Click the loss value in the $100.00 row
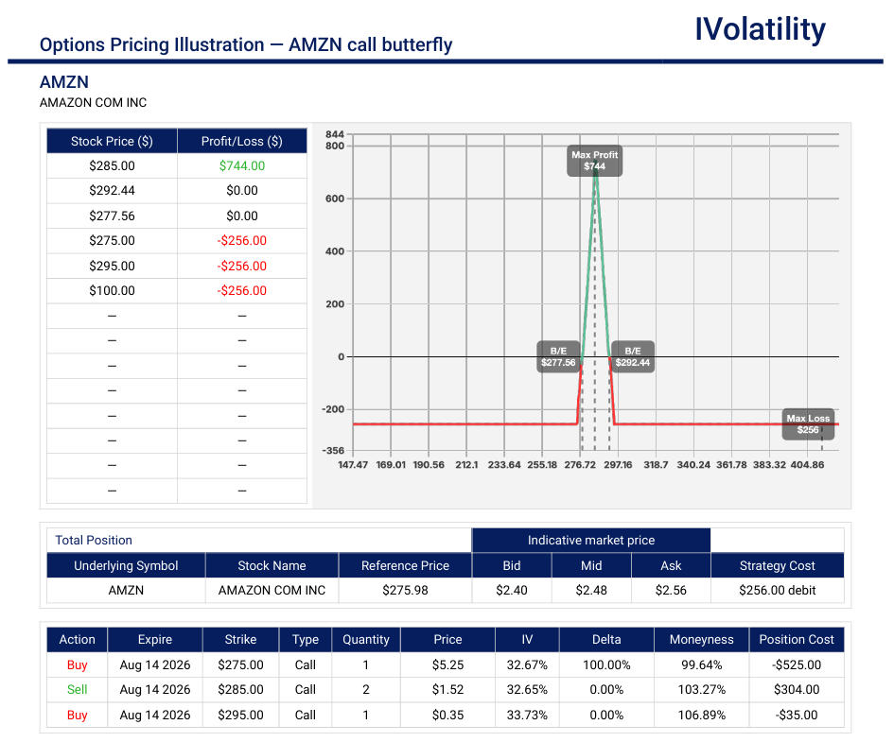 (242, 290)
